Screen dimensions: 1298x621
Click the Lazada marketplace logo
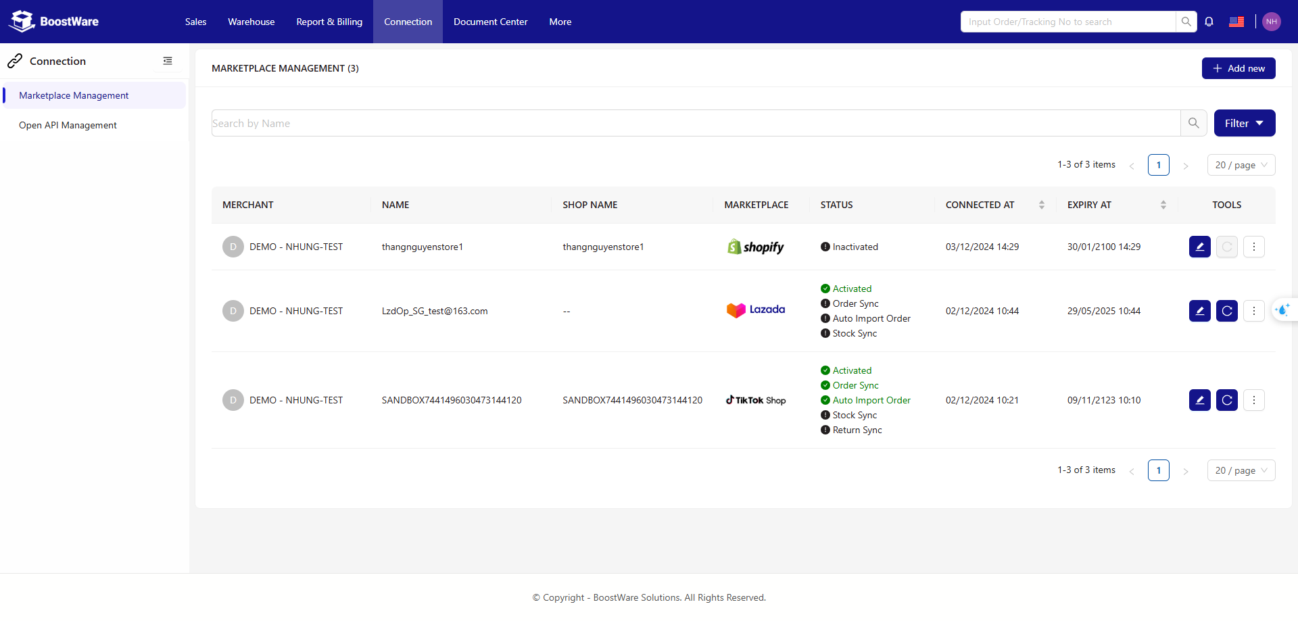[x=756, y=310]
